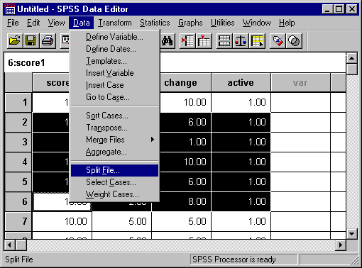
Task: Click the horizontal scrollbar left arrow
Action: (10, 245)
